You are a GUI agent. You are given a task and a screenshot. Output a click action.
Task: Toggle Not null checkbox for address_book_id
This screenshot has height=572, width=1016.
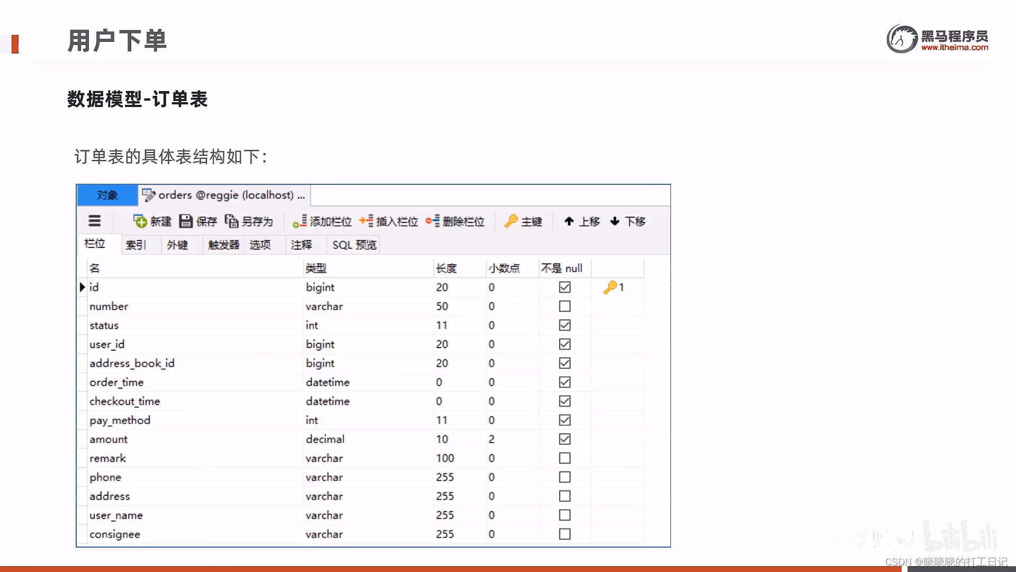click(565, 363)
